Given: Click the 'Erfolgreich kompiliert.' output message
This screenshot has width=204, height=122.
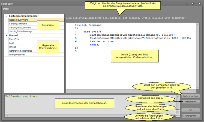Looking at the screenshot, I should tap(22, 96).
